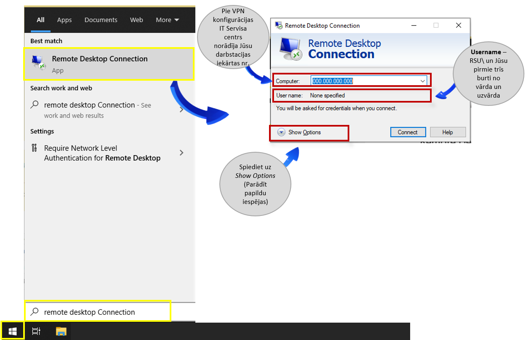The height and width of the screenshot is (340, 531).
Task: Expand arrow beside Require Network Level Authentication
Action: tap(181, 153)
